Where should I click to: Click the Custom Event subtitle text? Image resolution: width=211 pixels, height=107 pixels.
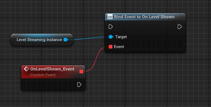tap(43, 75)
